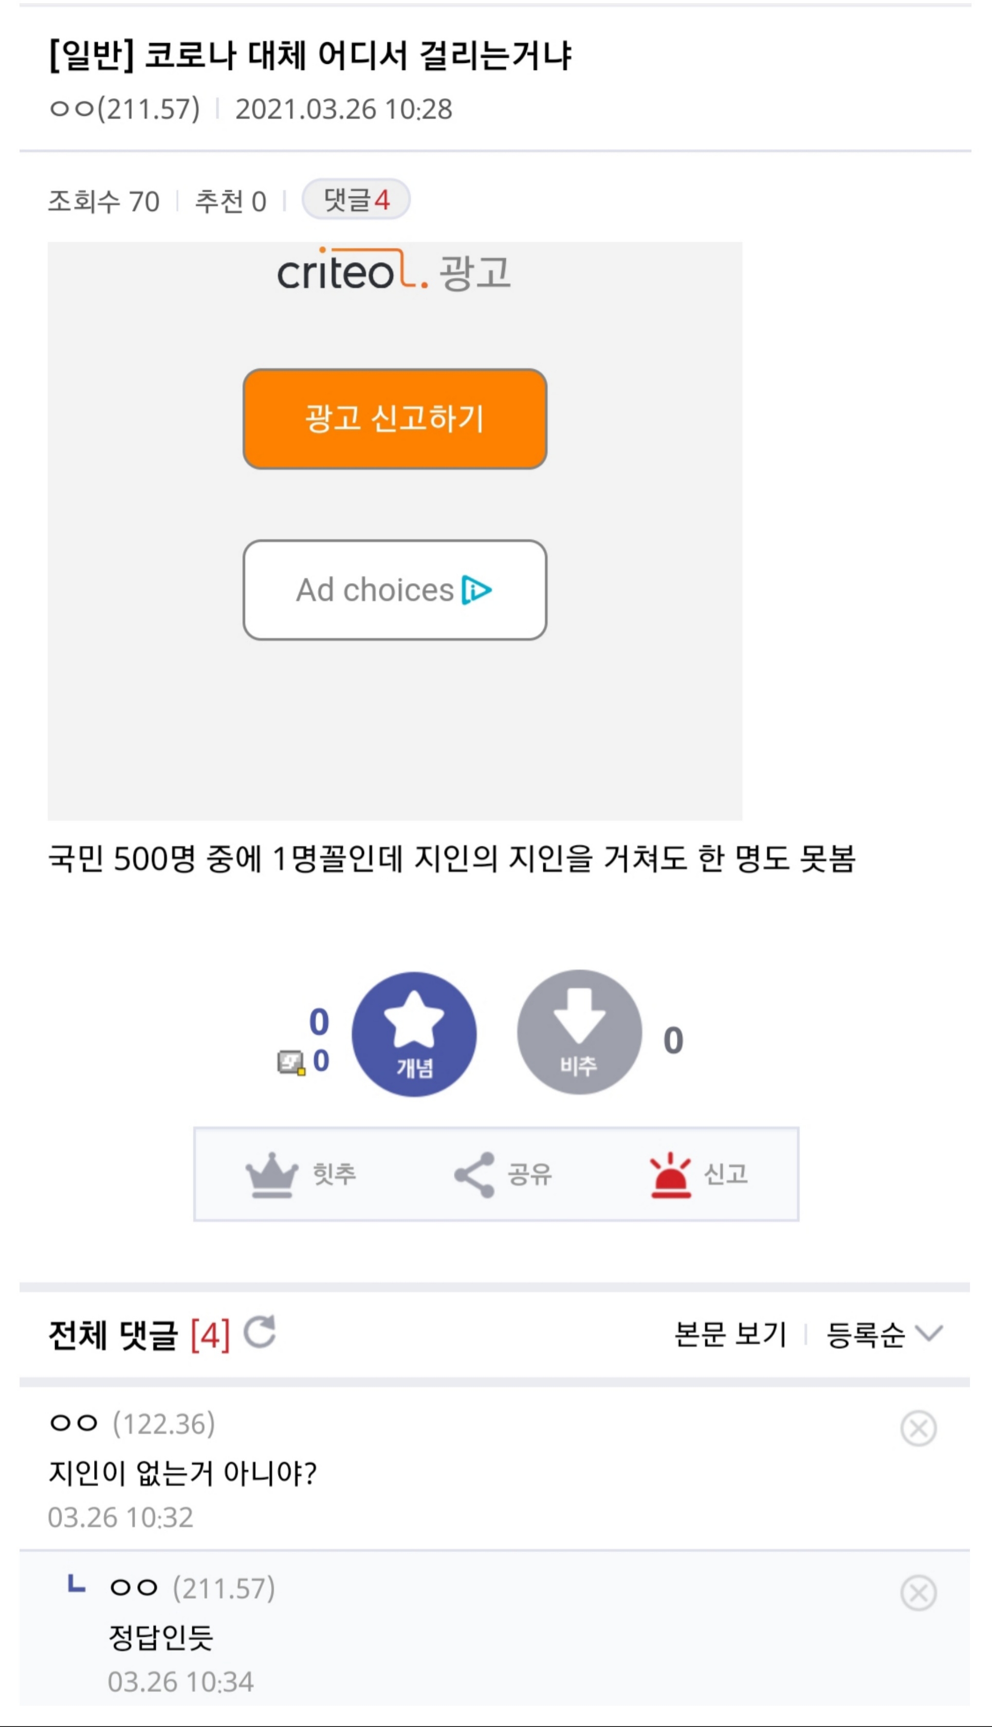Viewport: 992px width, 1727px height.
Task: Click commenter ㅇㅇ (122.36) nickname
Action: [x=132, y=1424]
